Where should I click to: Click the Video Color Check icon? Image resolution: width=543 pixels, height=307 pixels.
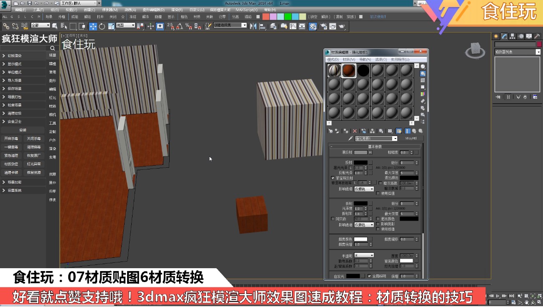click(x=423, y=94)
